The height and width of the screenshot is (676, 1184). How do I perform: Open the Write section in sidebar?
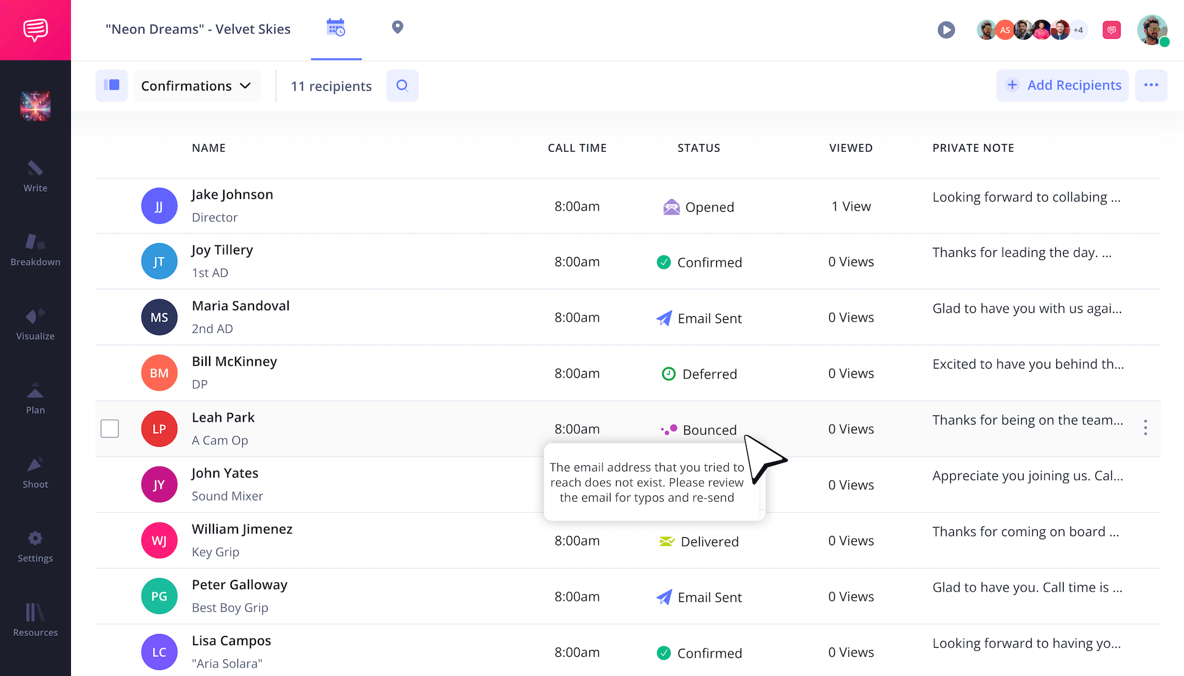pos(35,176)
